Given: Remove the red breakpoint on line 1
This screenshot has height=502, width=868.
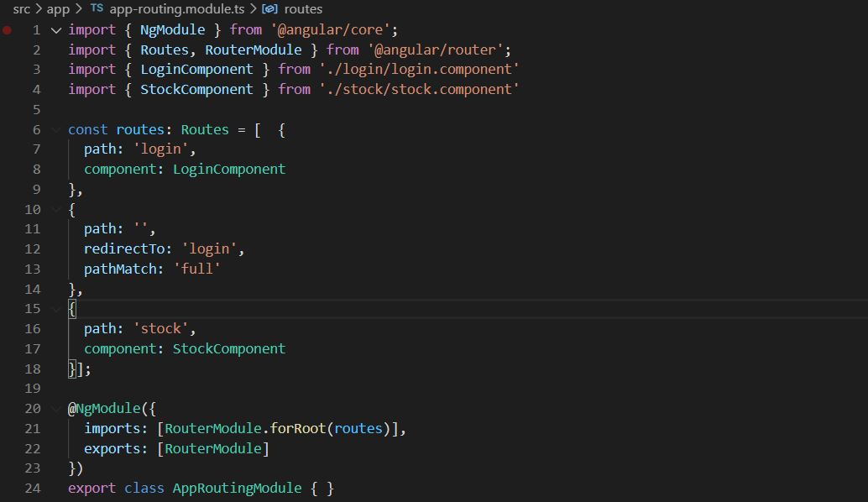Looking at the screenshot, I should point(8,30).
